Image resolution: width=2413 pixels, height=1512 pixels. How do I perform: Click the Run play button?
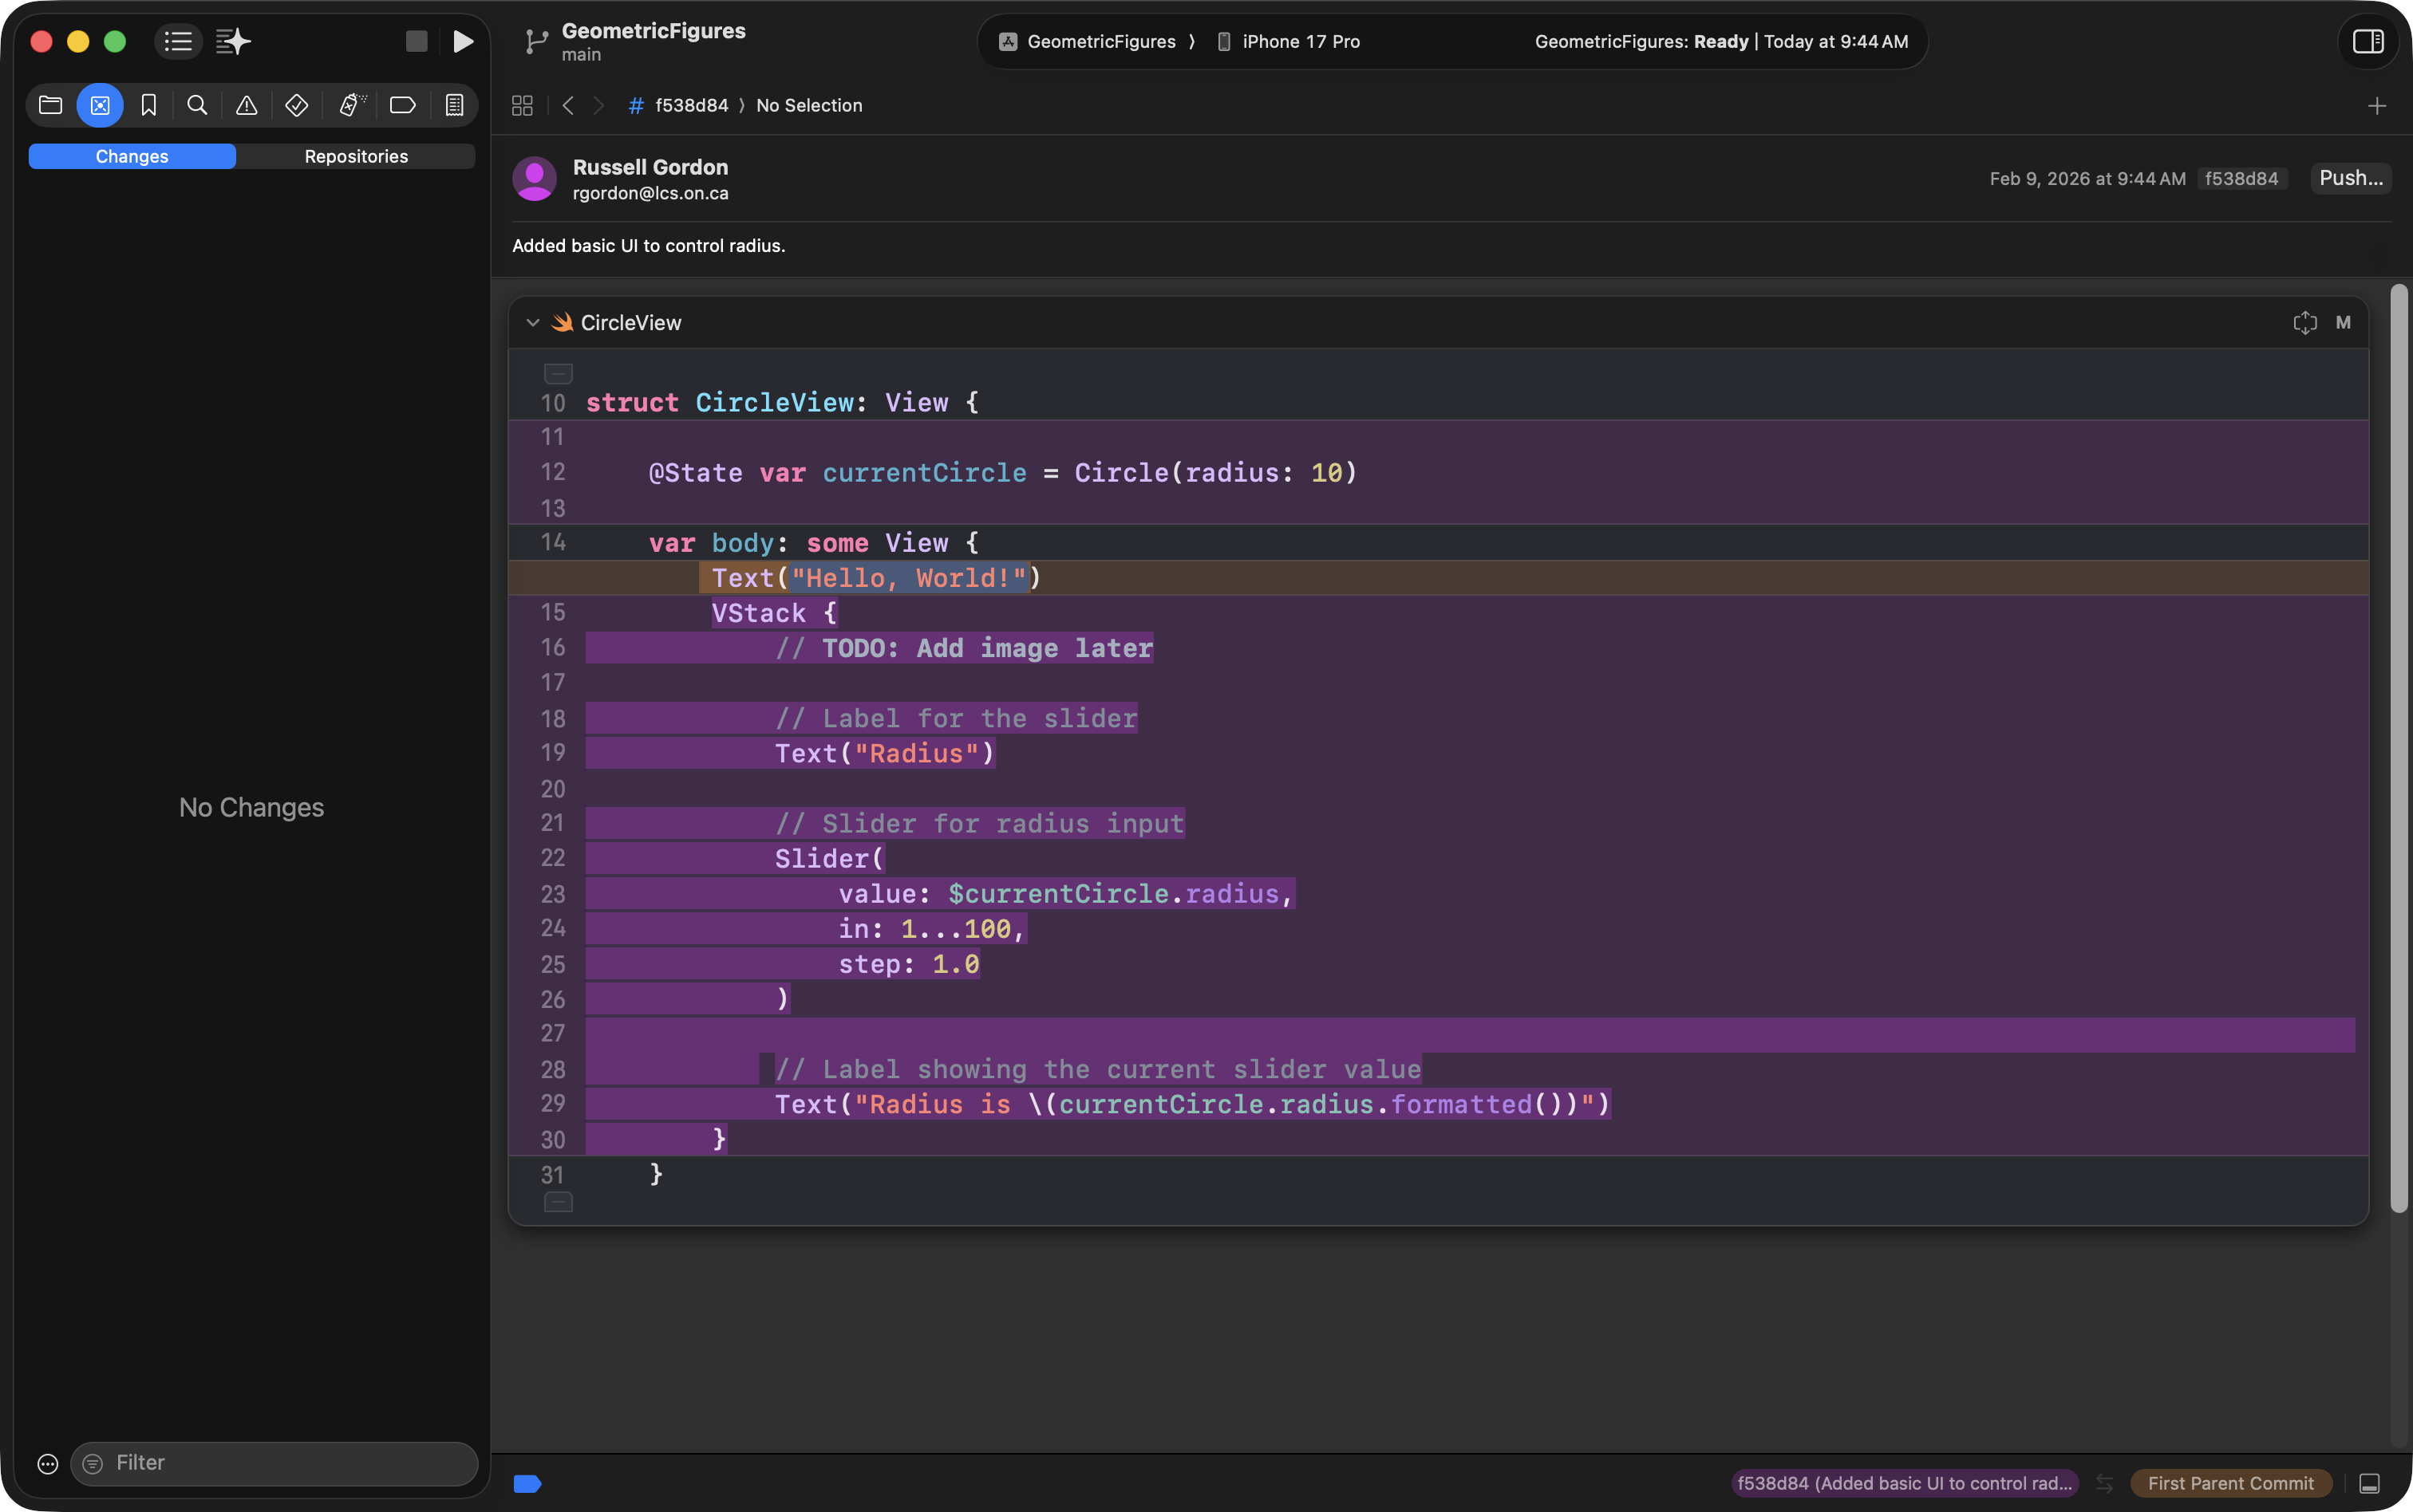coord(462,41)
